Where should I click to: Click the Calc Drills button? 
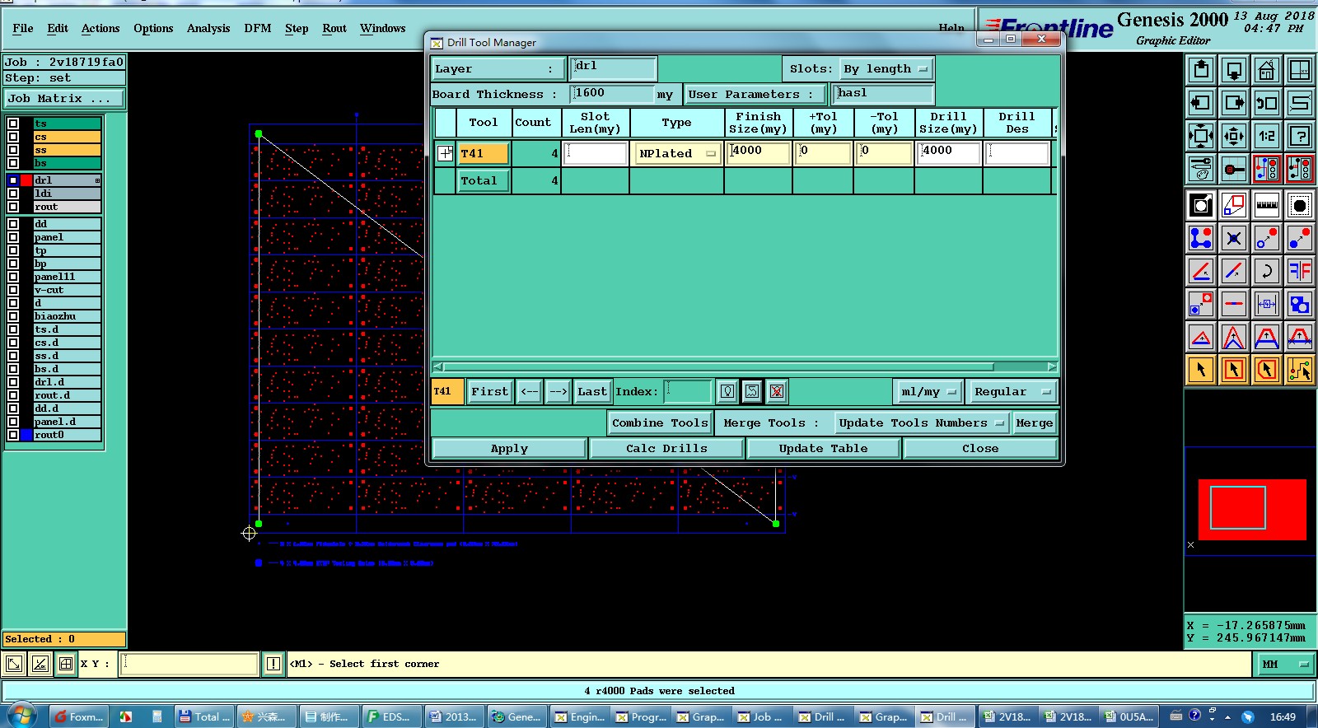click(x=666, y=448)
